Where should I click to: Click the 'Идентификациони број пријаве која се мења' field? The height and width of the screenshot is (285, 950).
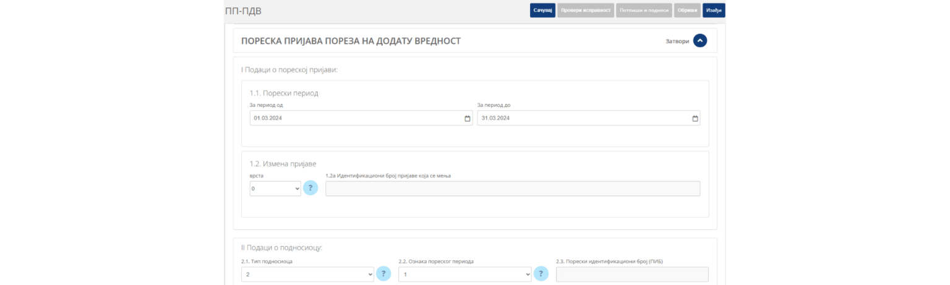click(512, 189)
